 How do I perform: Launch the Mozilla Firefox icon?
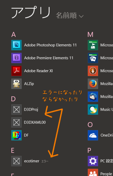click(93, 84)
